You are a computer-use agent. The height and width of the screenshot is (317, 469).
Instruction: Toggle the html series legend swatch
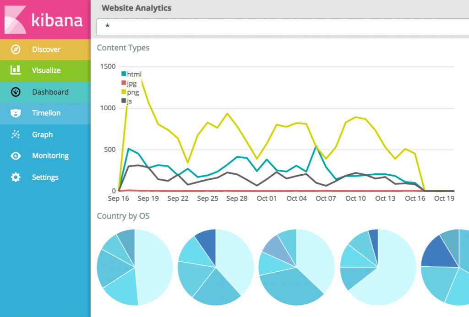pos(124,74)
